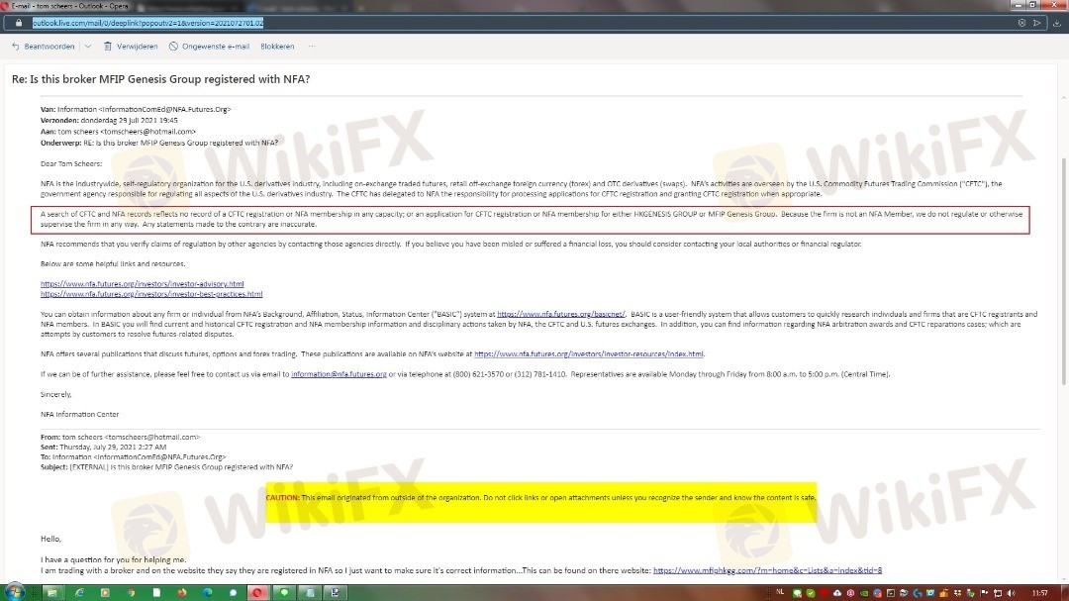
Task: Launch Google Chrome from the taskbar
Action: click(x=131, y=593)
